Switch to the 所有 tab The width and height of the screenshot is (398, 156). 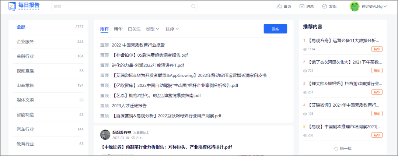[x=104, y=29]
